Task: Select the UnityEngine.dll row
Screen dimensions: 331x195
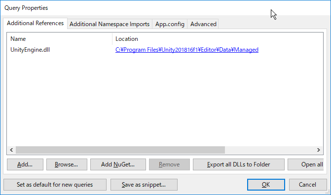Action: (165, 50)
